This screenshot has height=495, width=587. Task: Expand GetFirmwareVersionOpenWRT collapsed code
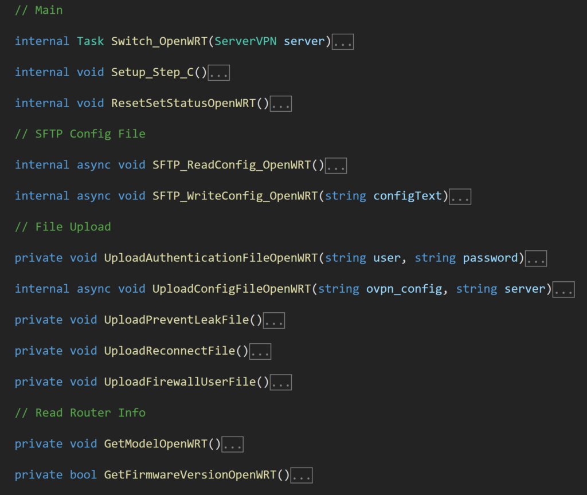tap(302, 475)
